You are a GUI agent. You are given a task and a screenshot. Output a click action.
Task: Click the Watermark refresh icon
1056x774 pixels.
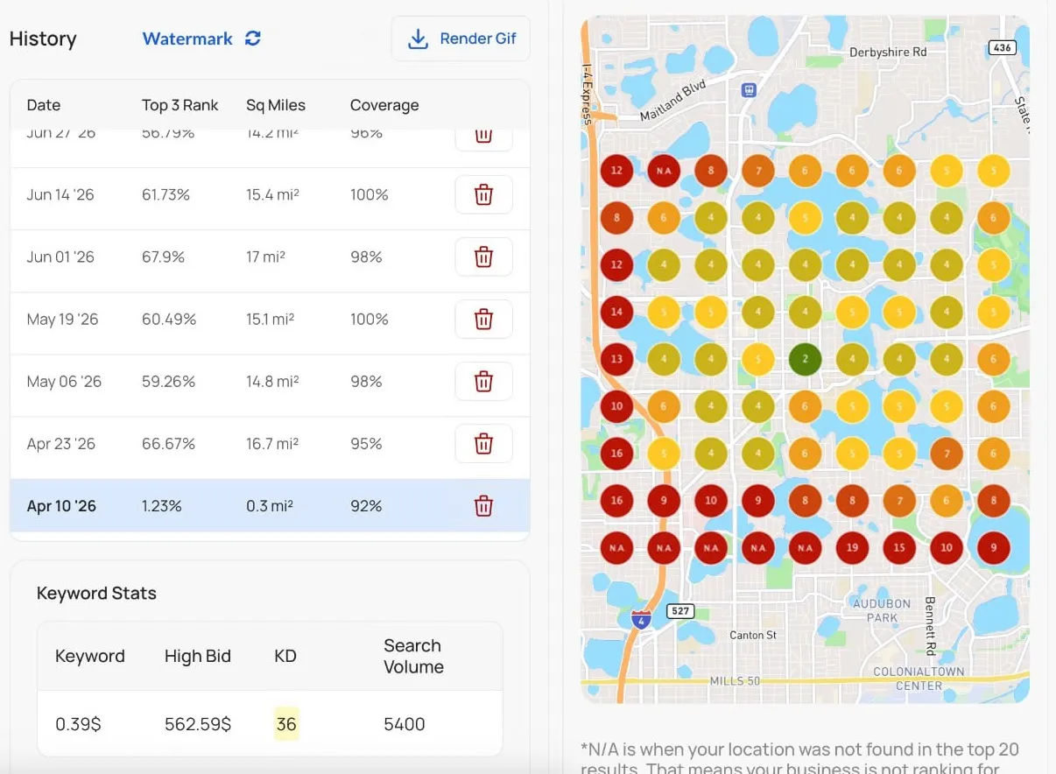pyautogui.click(x=253, y=39)
